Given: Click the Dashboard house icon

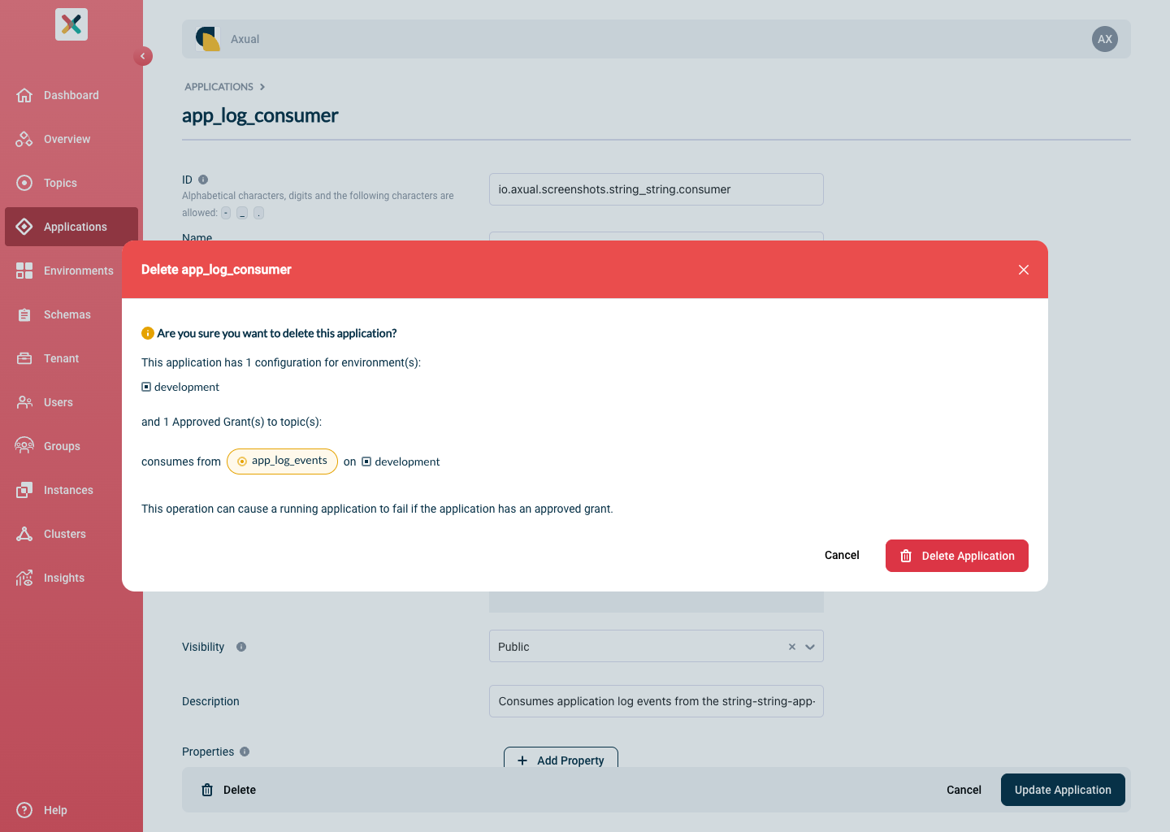Looking at the screenshot, I should click(x=24, y=95).
